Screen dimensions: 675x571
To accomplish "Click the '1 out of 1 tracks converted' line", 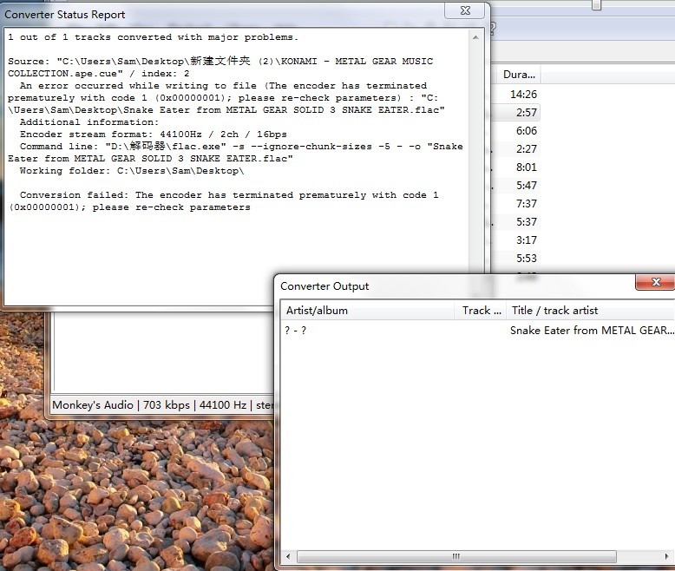I will (153, 37).
